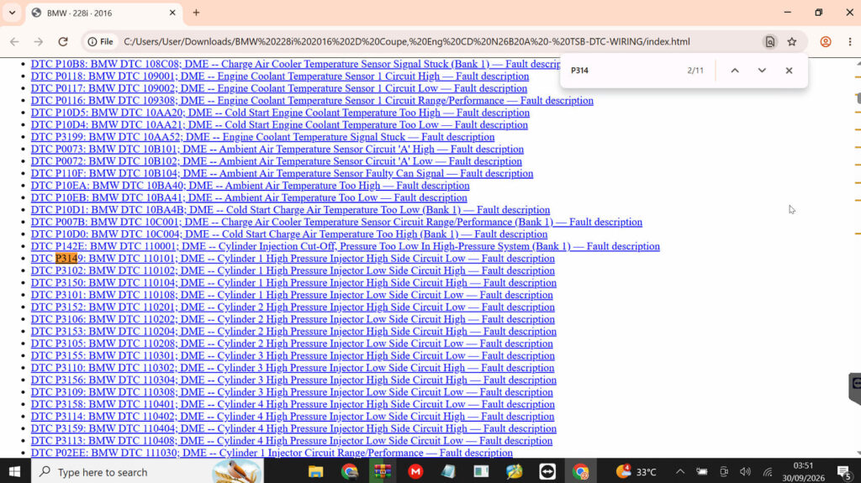Click the address bar URL

[406, 42]
